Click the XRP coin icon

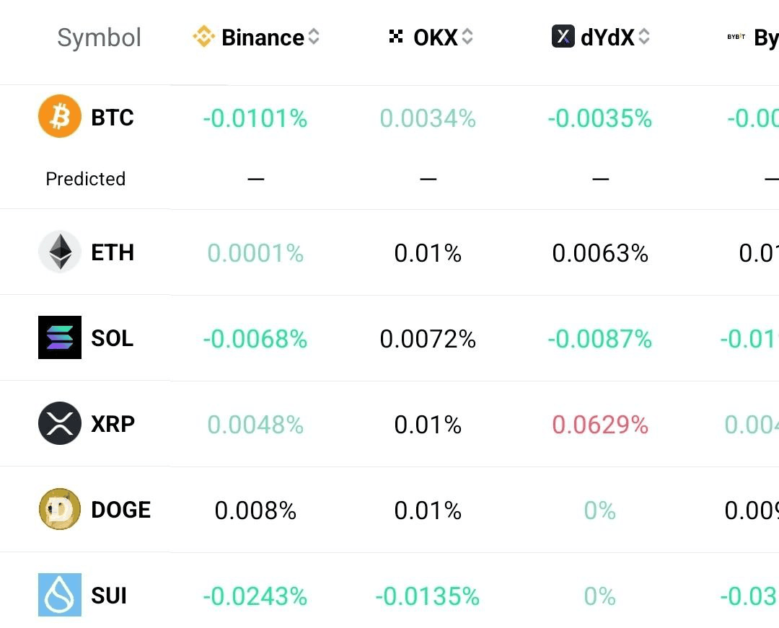(60, 423)
